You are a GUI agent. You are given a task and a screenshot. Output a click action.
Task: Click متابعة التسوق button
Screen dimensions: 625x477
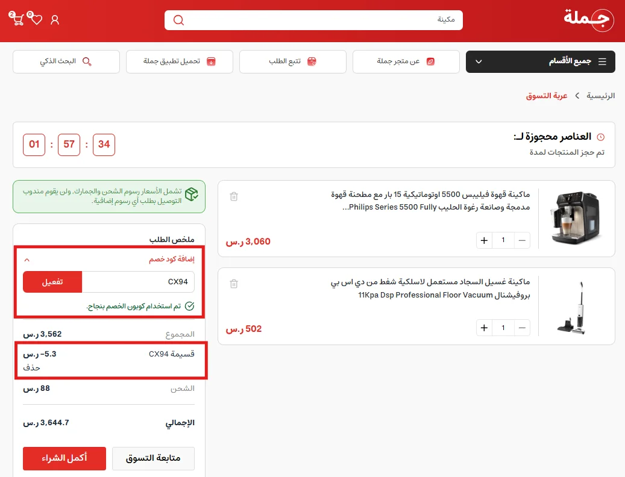point(153,458)
